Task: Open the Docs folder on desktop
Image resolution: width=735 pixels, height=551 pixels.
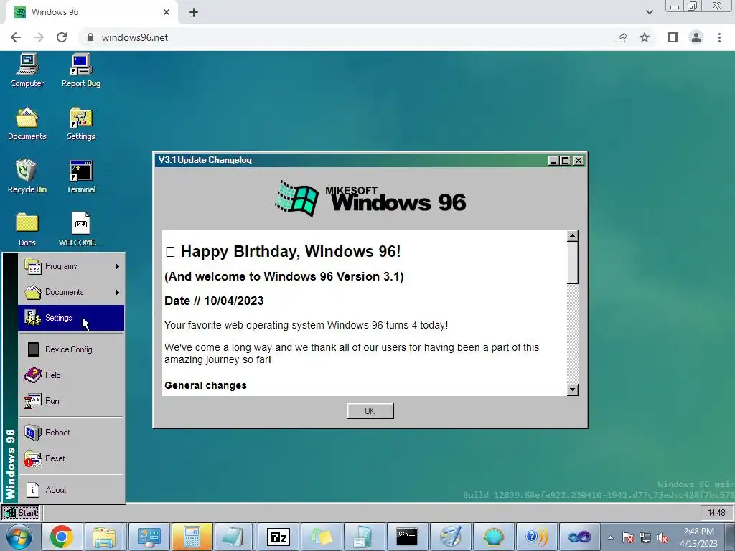Action: click(27, 230)
